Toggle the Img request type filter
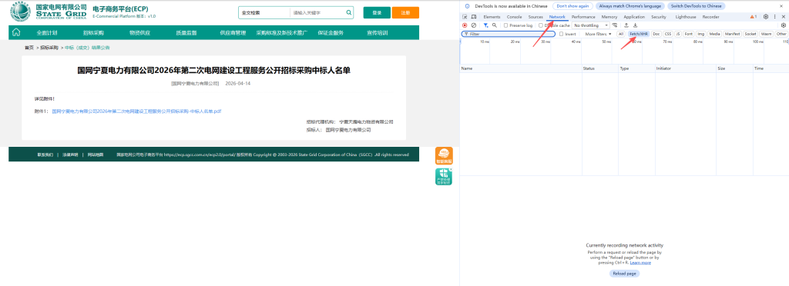 [x=701, y=34]
